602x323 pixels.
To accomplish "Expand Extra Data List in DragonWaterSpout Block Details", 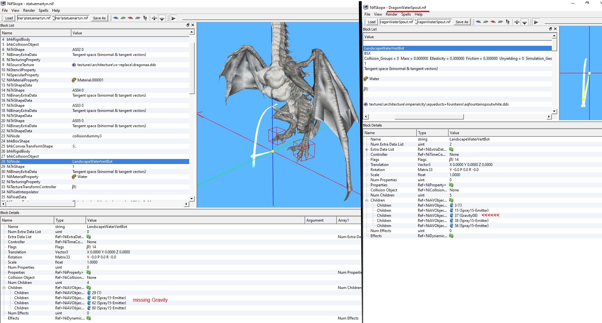I will coord(367,149).
